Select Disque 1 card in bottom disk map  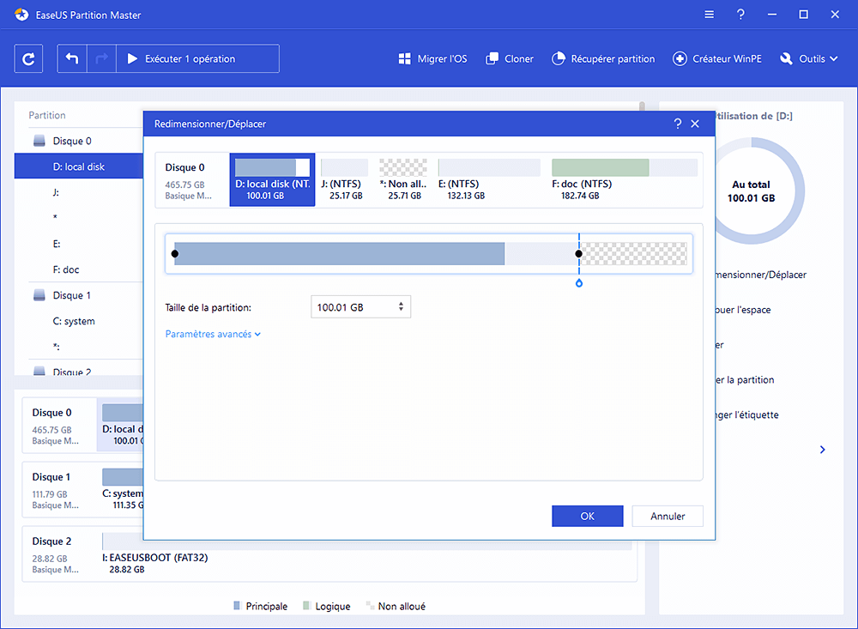(x=59, y=490)
